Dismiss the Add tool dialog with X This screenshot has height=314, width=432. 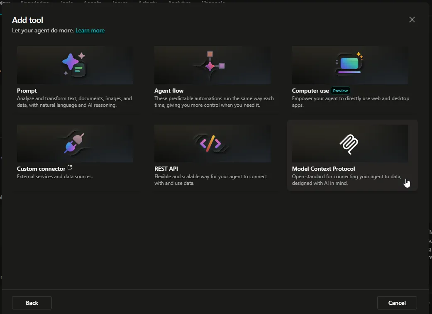[x=412, y=20]
